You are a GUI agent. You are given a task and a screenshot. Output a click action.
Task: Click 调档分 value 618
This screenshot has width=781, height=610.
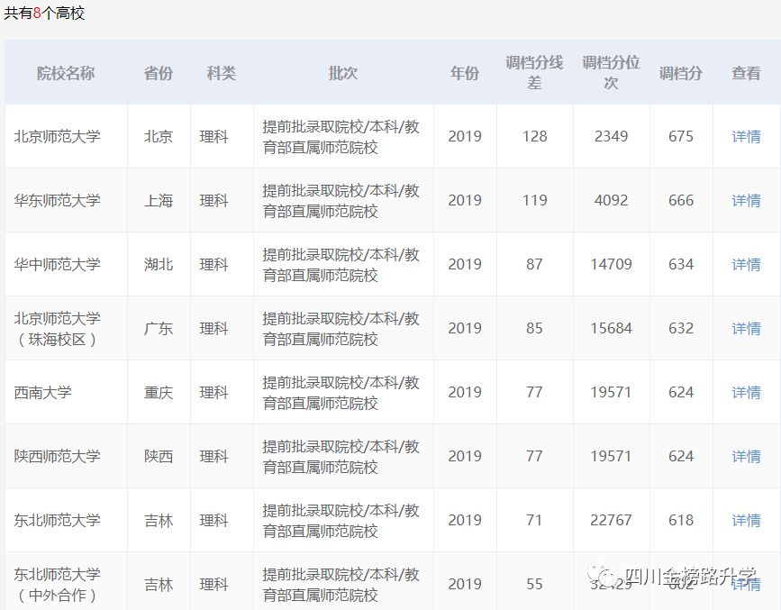tap(680, 520)
